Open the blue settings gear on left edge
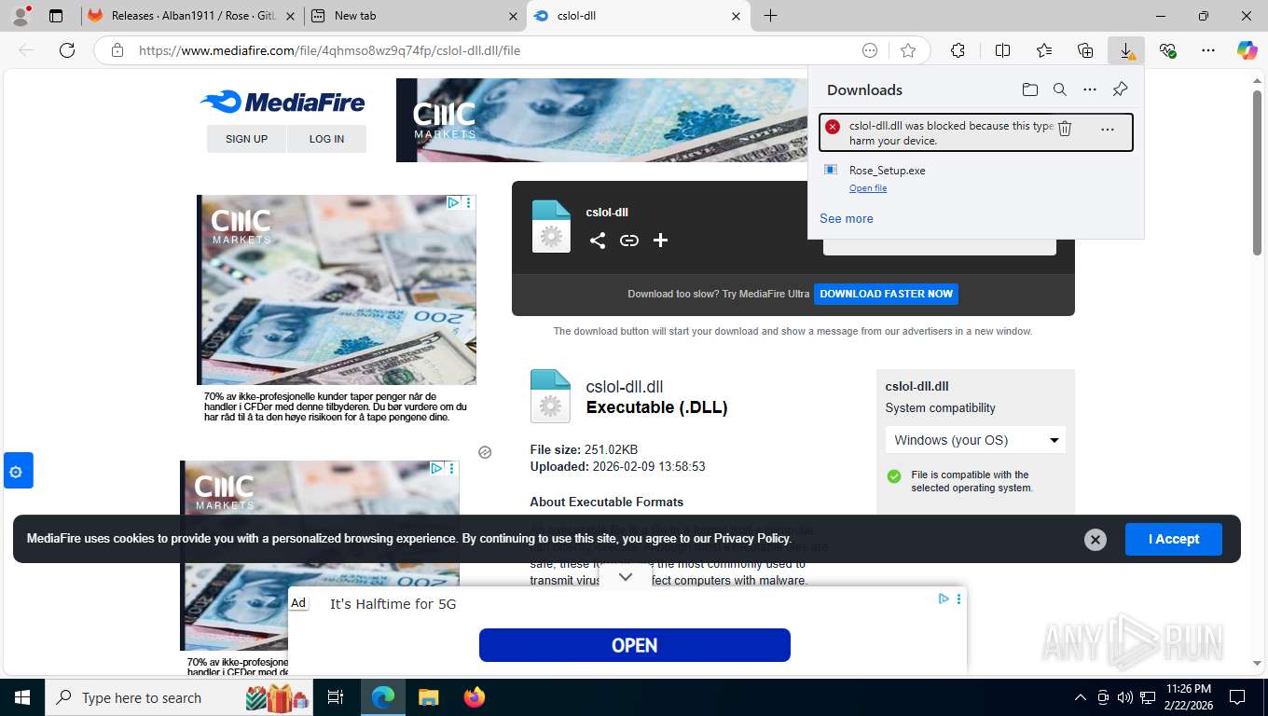 click(17, 472)
